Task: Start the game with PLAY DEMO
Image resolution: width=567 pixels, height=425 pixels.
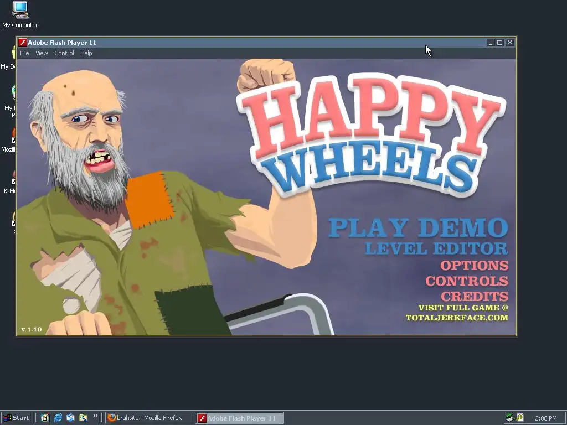Action: click(x=418, y=227)
